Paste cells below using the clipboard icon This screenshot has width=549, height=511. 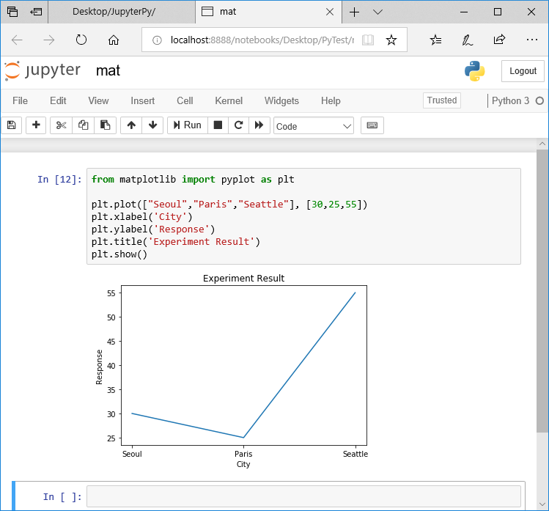(105, 125)
